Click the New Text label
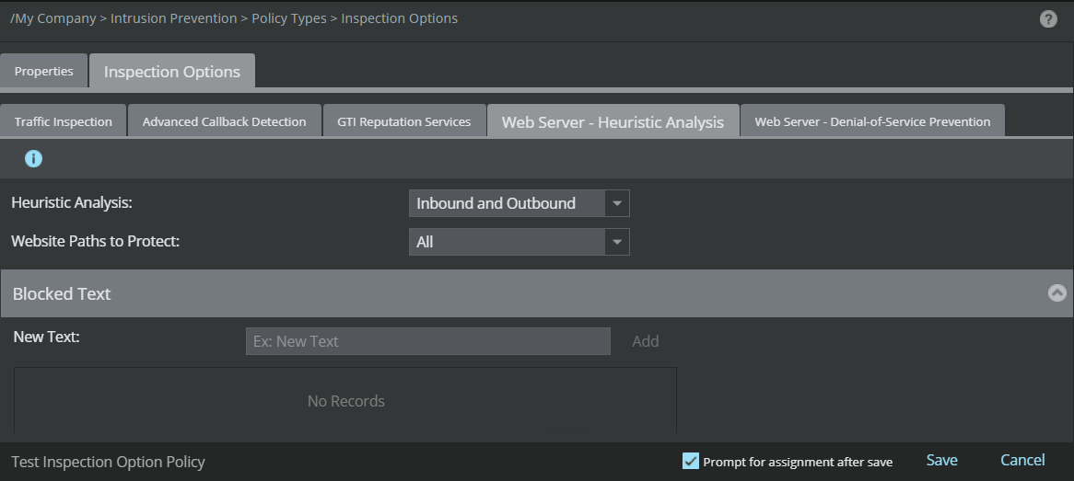The width and height of the screenshot is (1074, 481). 47,337
